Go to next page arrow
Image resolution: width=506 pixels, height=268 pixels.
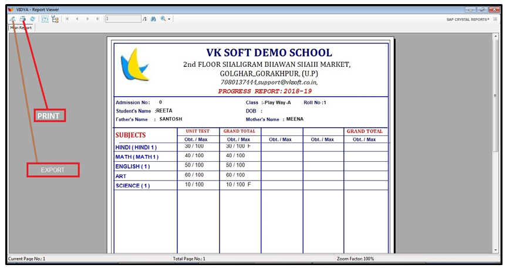coord(87,19)
